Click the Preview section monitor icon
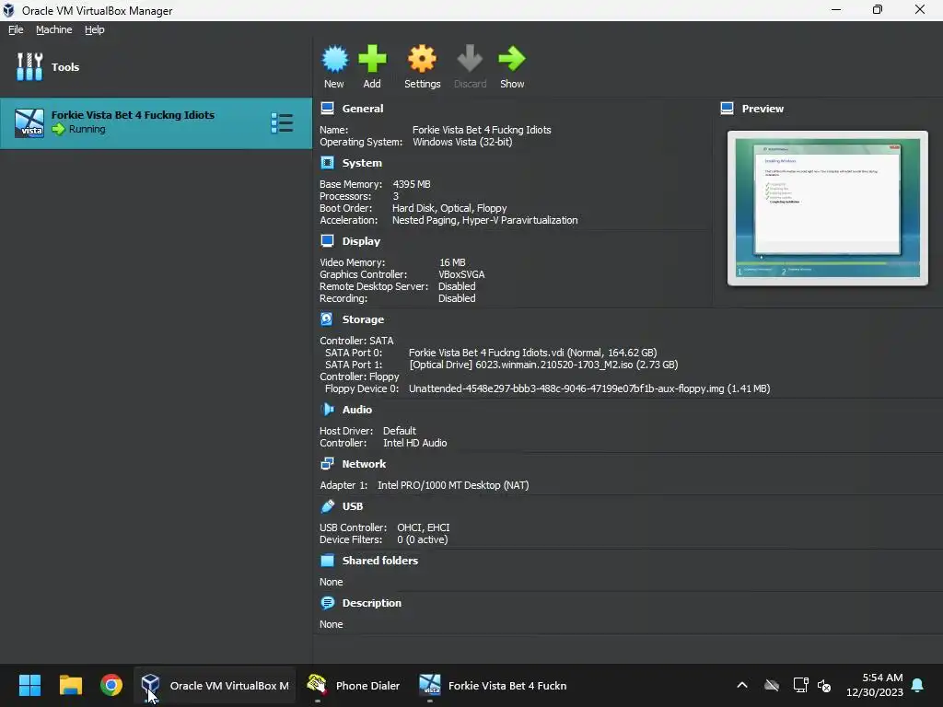 coord(728,109)
